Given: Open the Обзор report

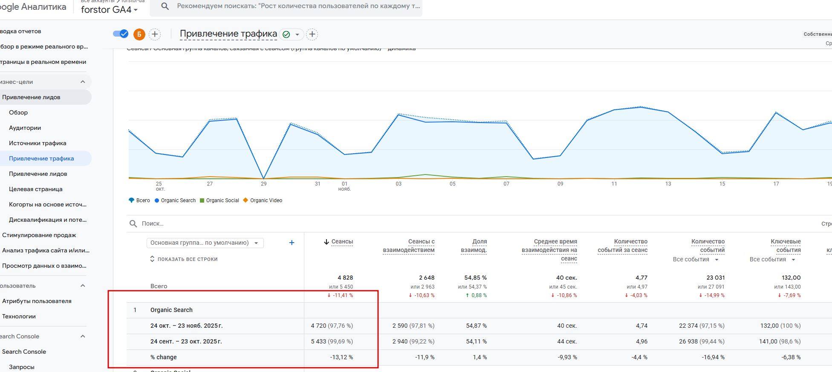Looking at the screenshot, I should coord(18,112).
